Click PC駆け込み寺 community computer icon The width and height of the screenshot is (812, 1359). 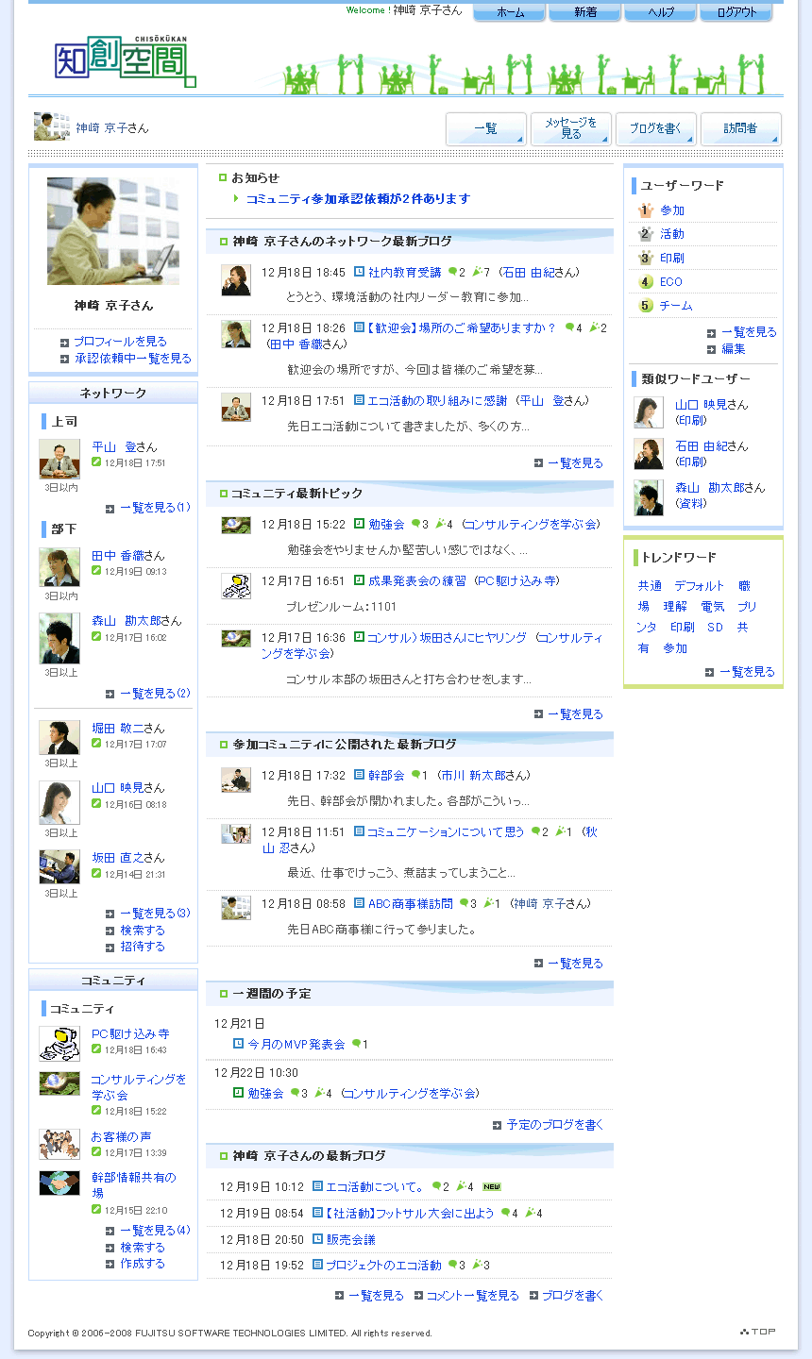pyautogui.click(x=59, y=1044)
